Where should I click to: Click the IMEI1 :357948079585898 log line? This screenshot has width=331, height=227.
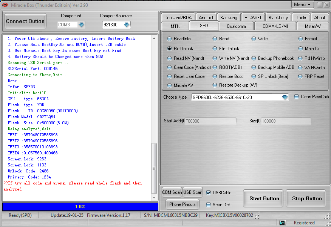tap(33, 135)
